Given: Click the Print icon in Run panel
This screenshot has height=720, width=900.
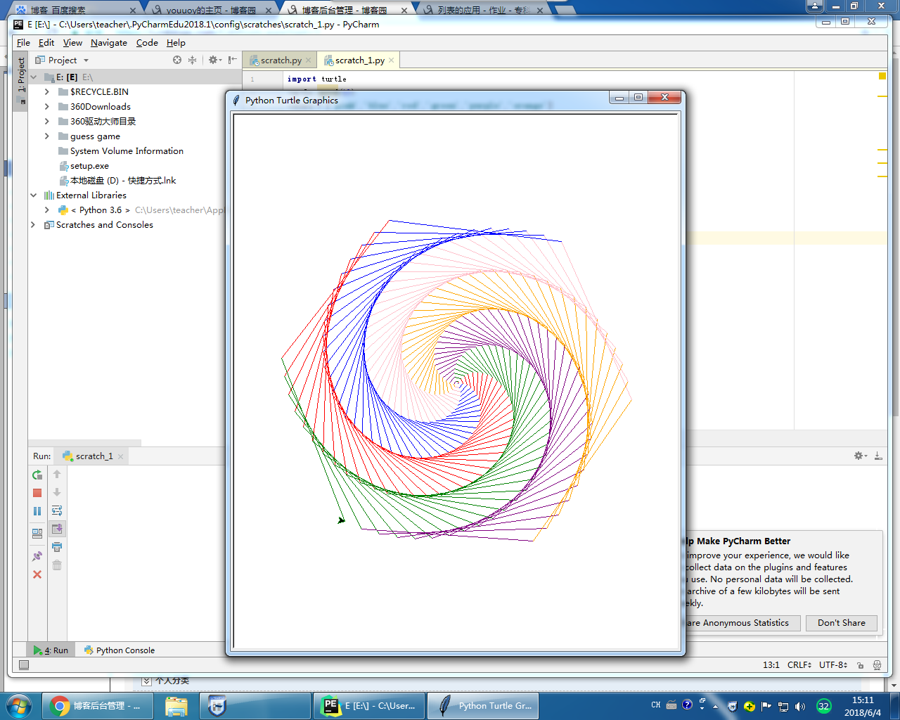Looking at the screenshot, I should [57, 547].
